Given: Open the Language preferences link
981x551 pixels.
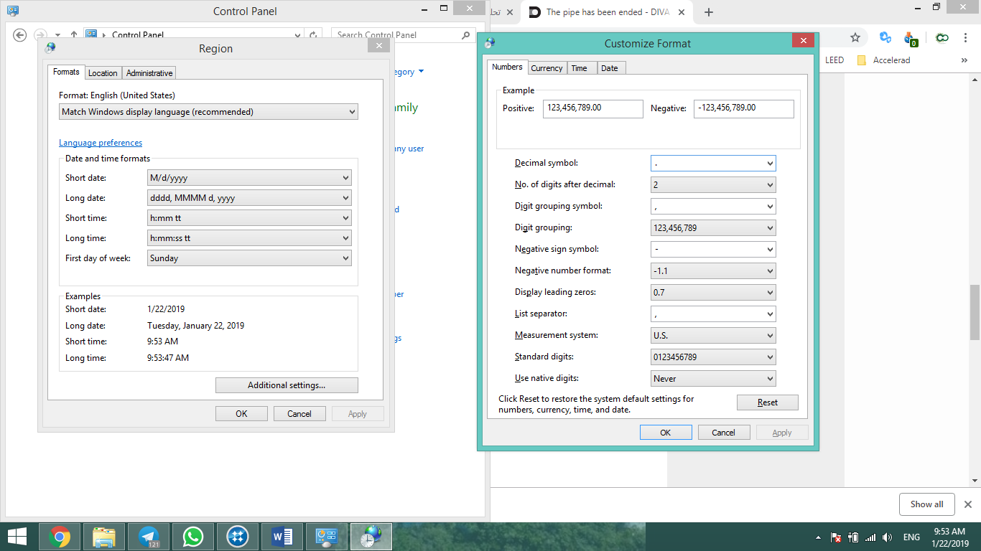Looking at the screenshot, I should 101,143.
